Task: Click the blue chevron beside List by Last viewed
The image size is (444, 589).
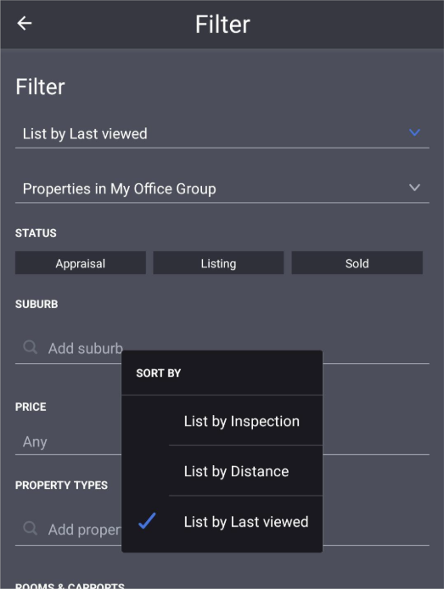Action: (x=414, y=132)
